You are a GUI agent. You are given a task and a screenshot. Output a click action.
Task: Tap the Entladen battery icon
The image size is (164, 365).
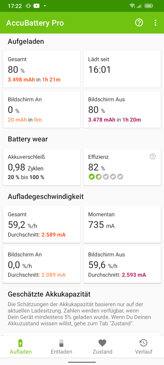61,343
